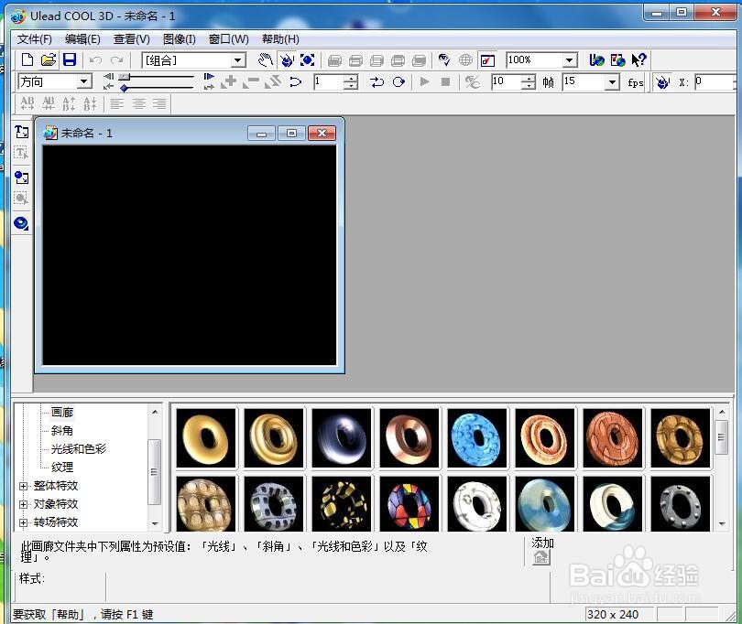Screen dimensions: 742x624
Task: Click the context help arrow-question icon
Action: (639, 60)
